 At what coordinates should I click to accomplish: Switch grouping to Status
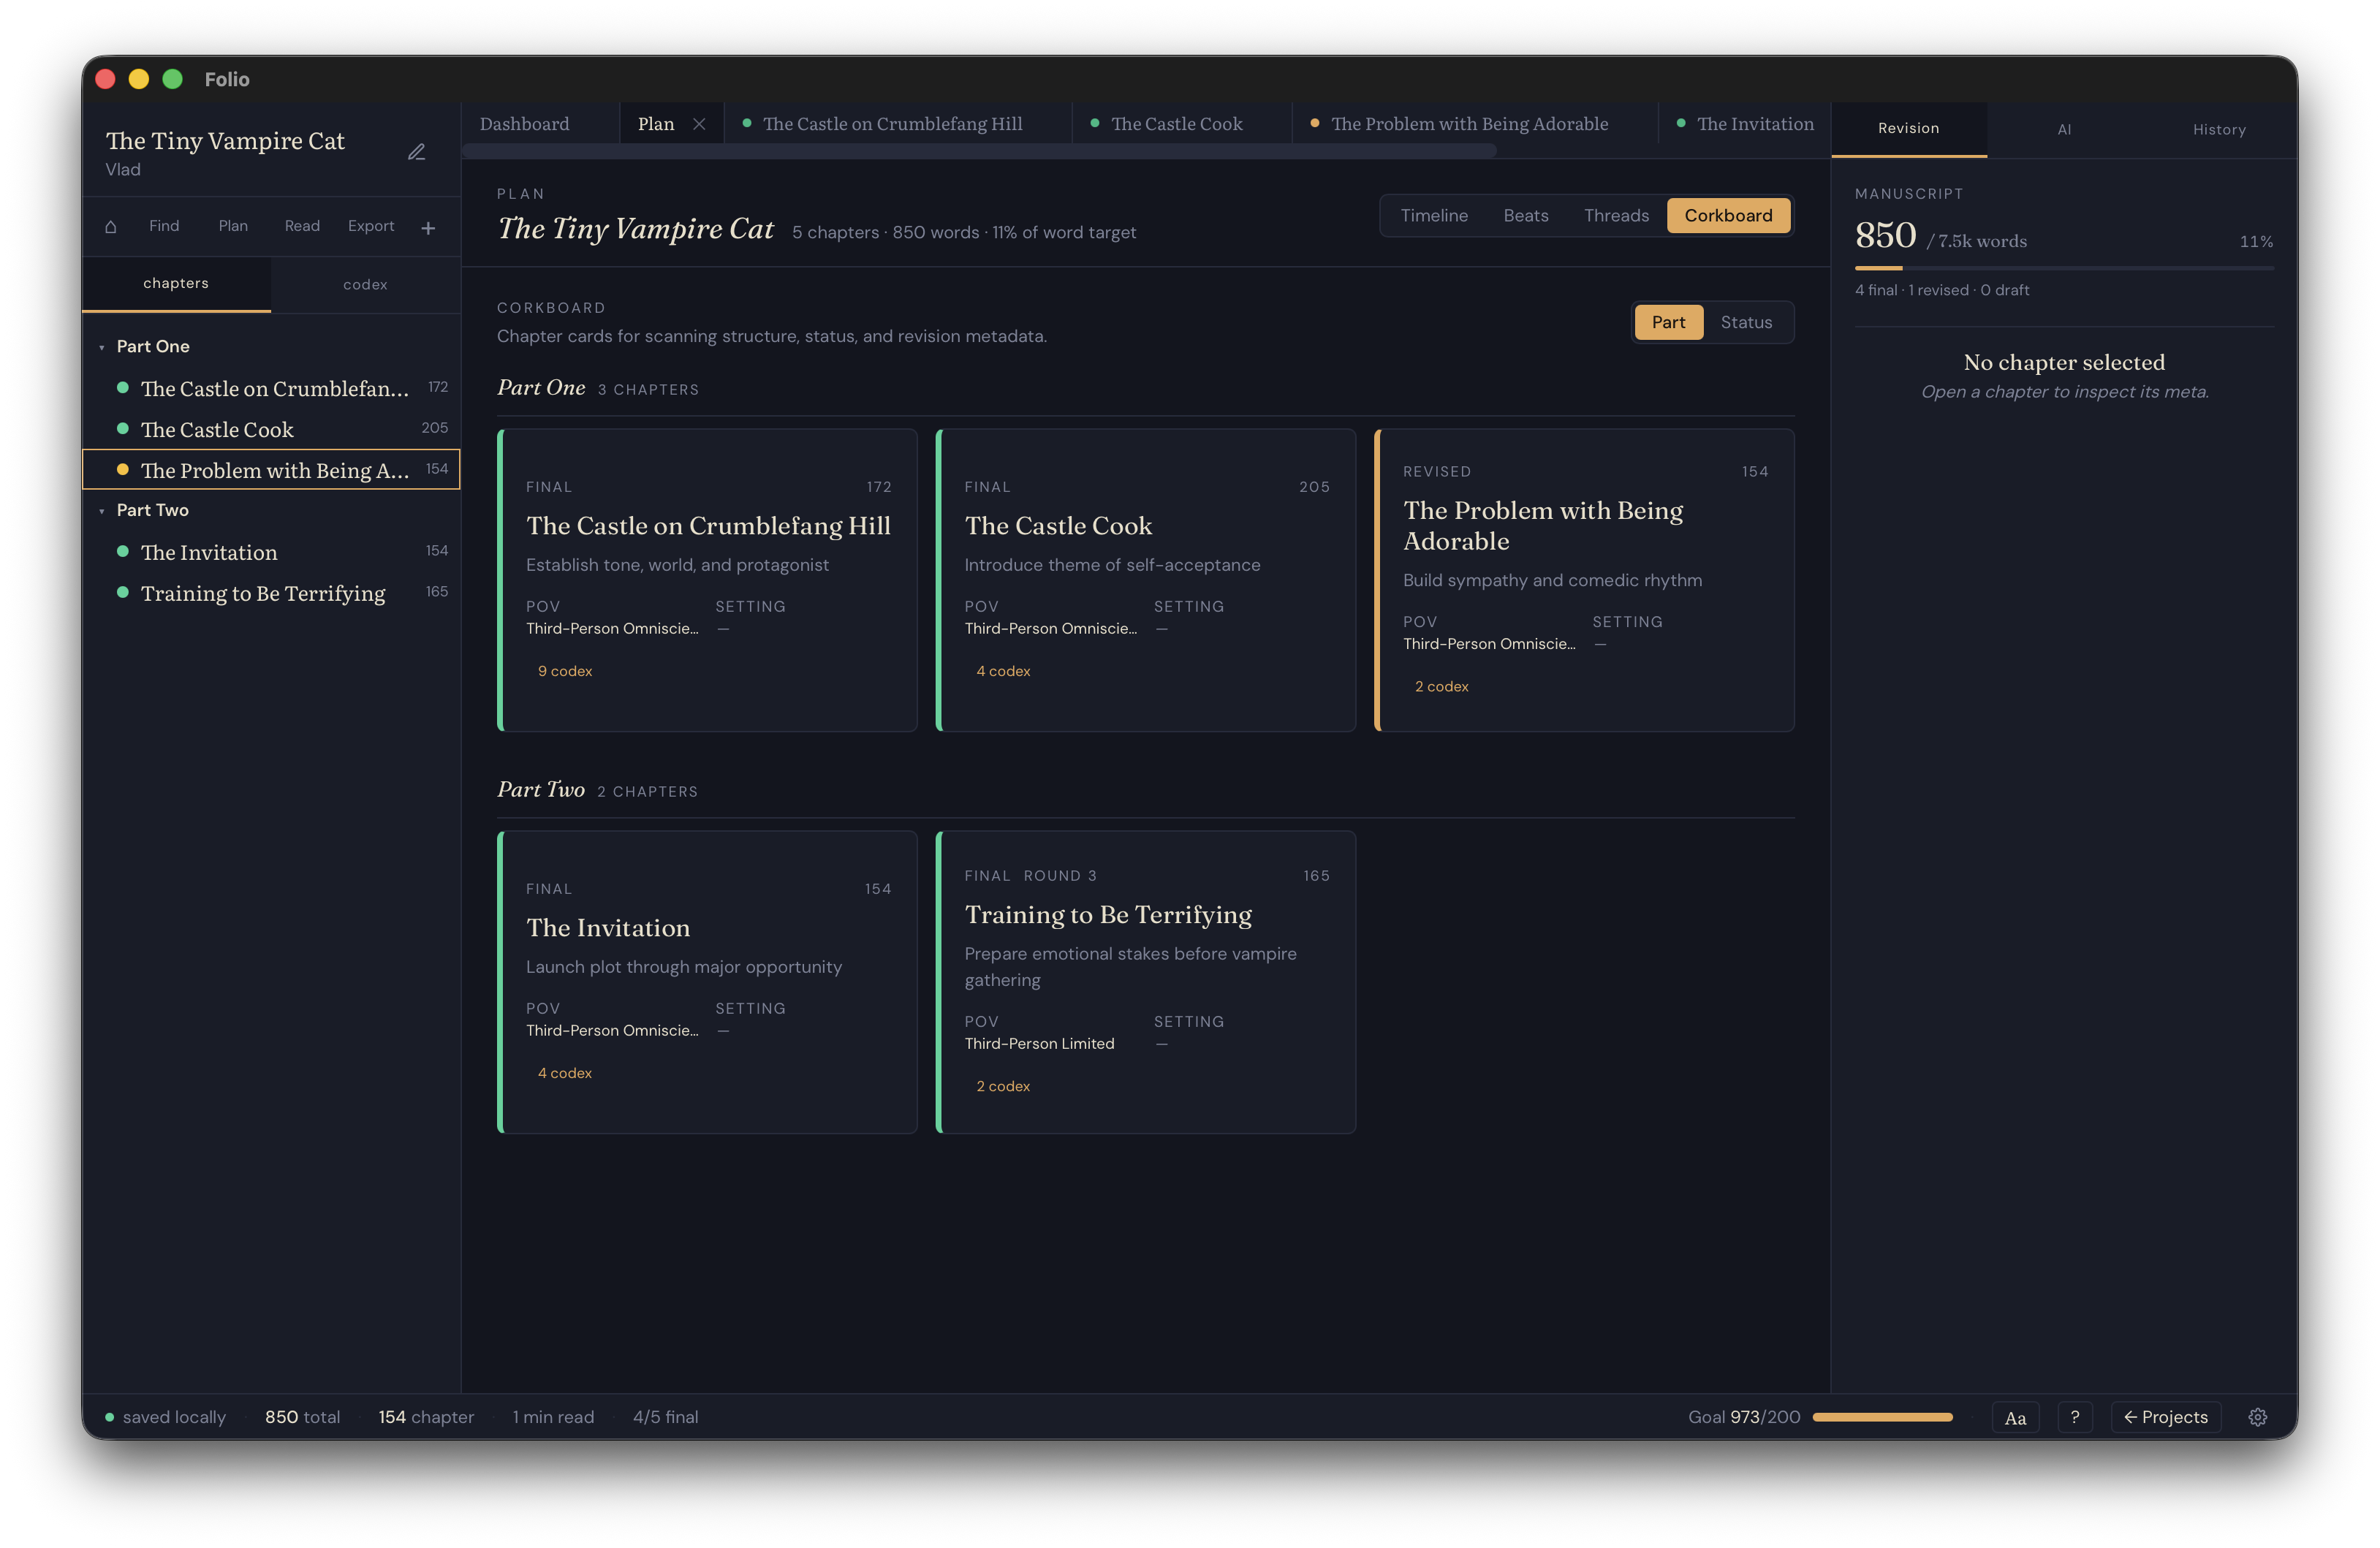pos(1746,322)
